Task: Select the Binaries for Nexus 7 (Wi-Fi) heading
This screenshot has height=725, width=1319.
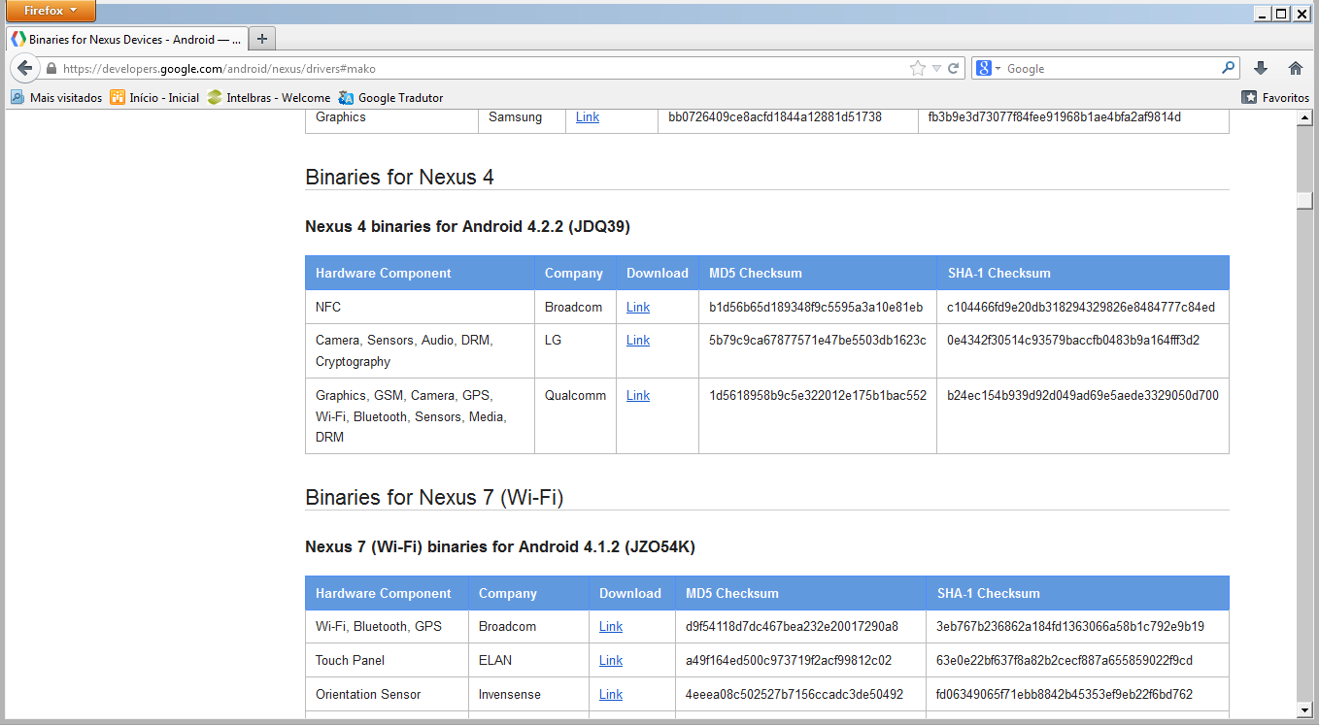Action: (434, 497)
